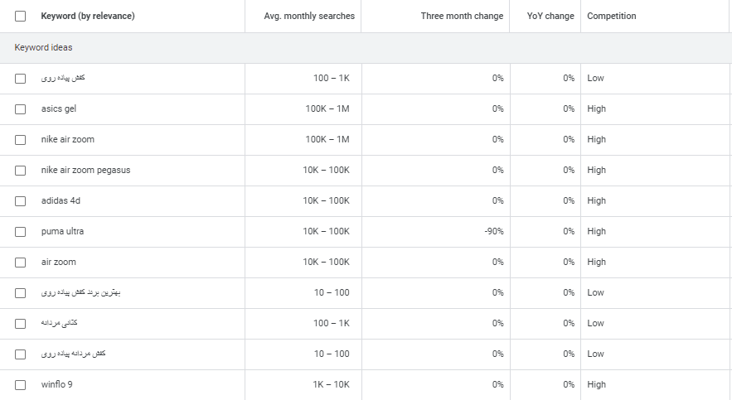This screenshot has height=400, width=732.
Task: Click the 1K – 10K searches cell
Action: click(x=331, y=384)
